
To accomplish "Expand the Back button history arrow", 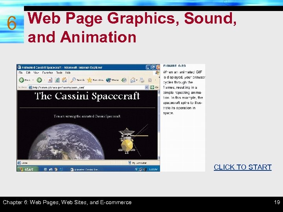I will click(x=33, y=80).
